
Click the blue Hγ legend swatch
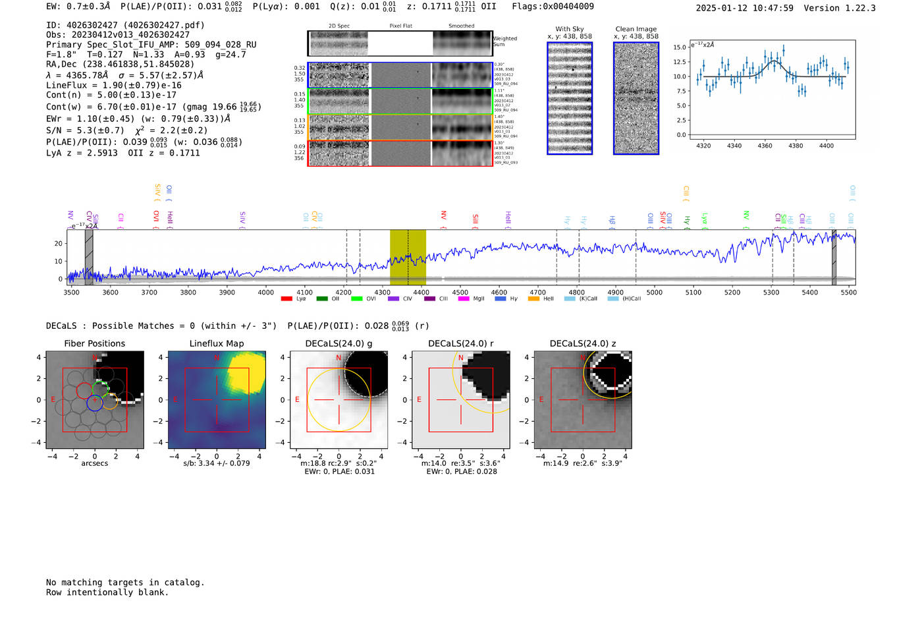[501, 299]
